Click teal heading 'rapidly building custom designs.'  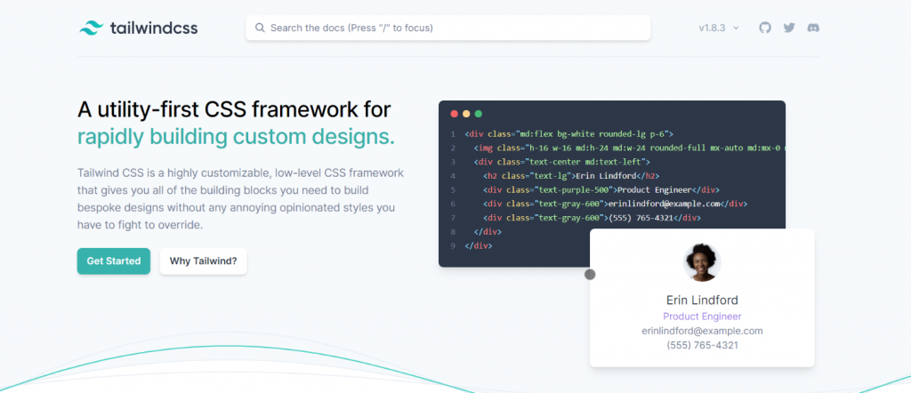coord(236,137)
